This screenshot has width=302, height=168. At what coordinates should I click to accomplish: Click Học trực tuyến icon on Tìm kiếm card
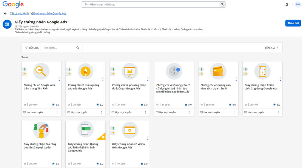[x=25, y=112]
